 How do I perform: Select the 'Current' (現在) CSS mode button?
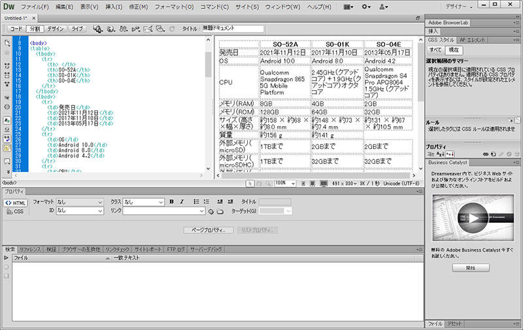pos(454,50)
